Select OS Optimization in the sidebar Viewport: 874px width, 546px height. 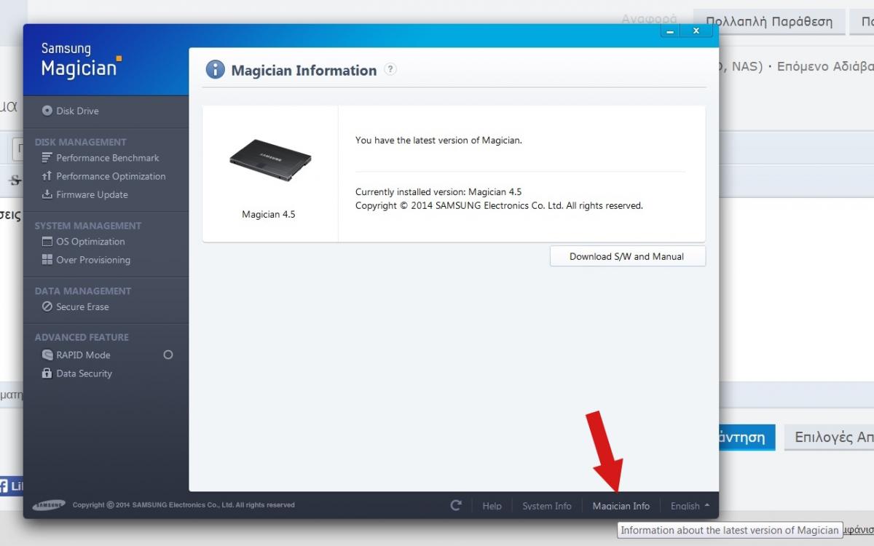(x=83, y=242)
